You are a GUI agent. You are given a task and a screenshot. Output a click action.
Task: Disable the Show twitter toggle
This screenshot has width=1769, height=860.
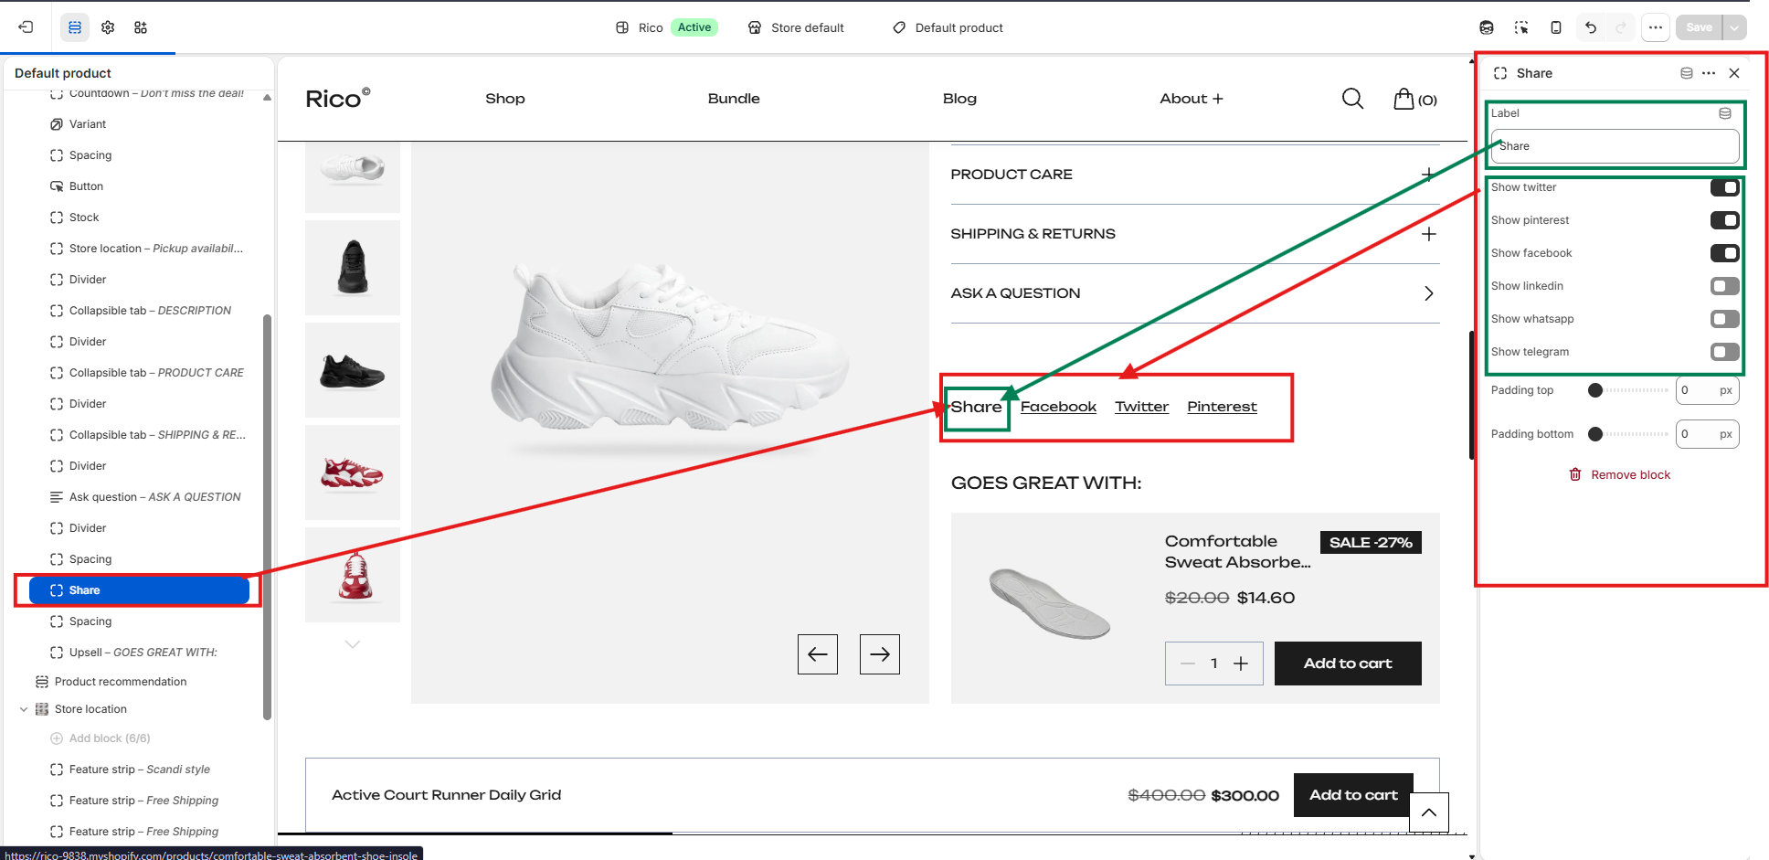coord(1725,187)
